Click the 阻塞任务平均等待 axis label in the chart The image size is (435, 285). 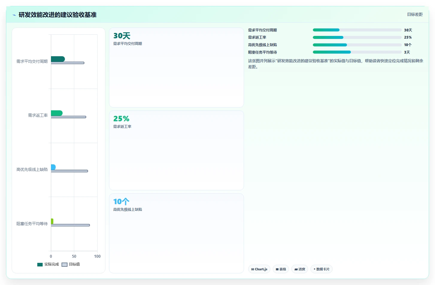pyautogui.click(x=32, y=224)
